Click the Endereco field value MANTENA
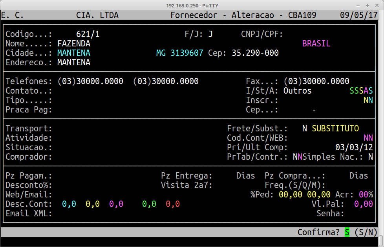Image resolution: width=384 pixels, height=247 pixels. pos(74,63)
